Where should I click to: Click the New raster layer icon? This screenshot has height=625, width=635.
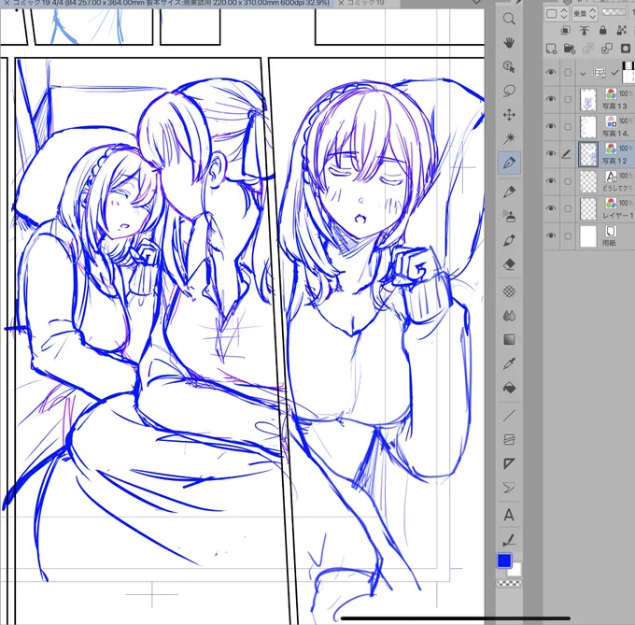click(551, 49)
